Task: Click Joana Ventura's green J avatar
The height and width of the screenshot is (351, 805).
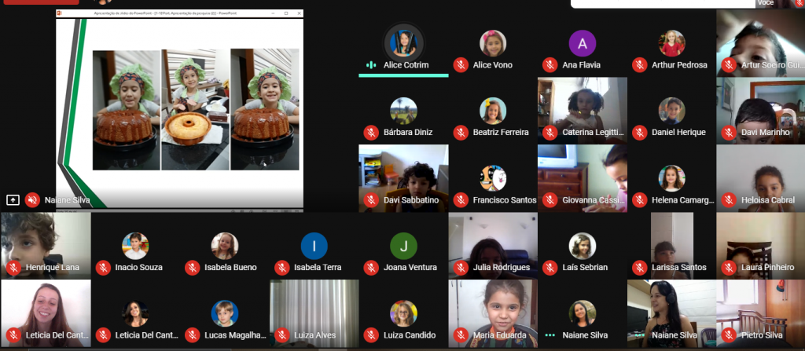Action: [403, 246]
